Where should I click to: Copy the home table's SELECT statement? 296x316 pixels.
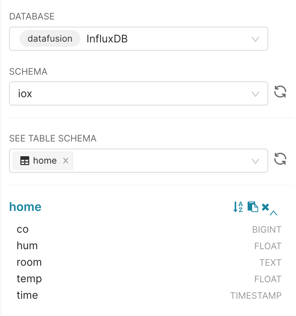[253, 207]
